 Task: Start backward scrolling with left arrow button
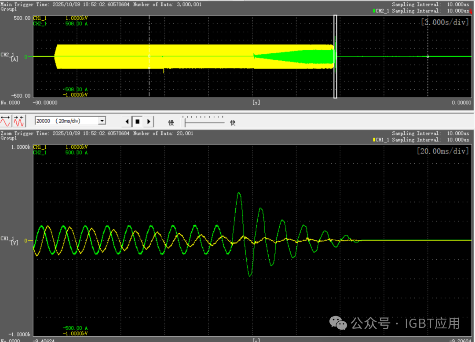point(127,121)
